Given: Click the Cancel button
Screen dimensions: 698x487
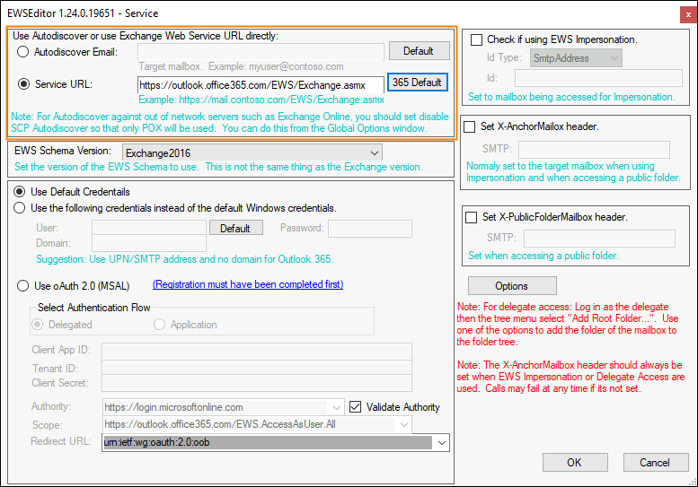Looking at the screenshot, I should [x=656, y=463].
